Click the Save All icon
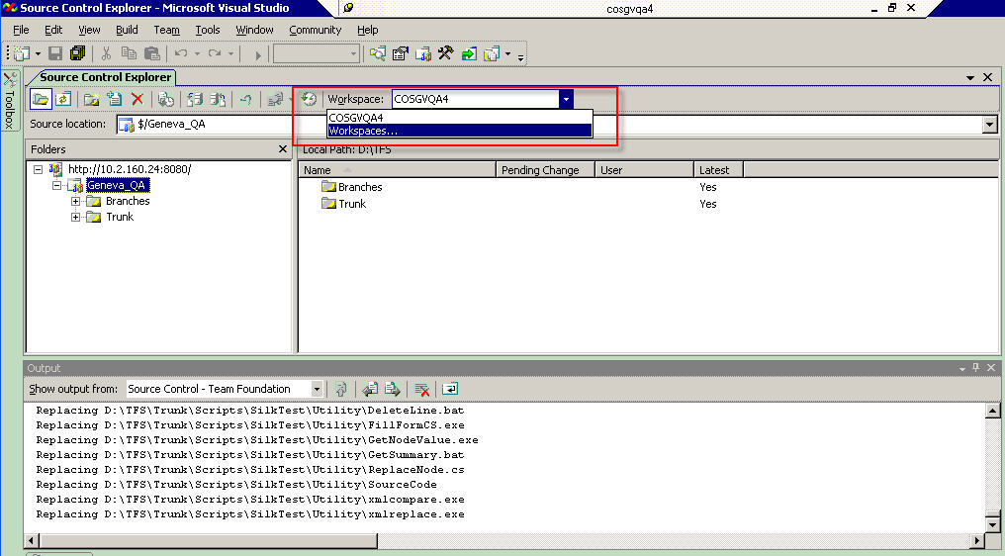 point(77,53)
